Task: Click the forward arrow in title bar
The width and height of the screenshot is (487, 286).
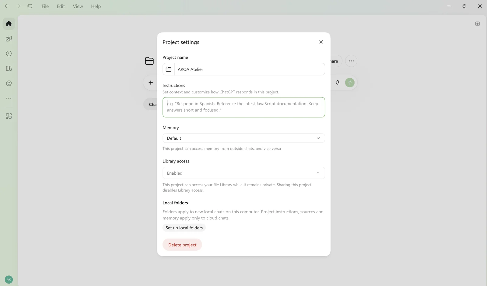Action: pos(18,6)
